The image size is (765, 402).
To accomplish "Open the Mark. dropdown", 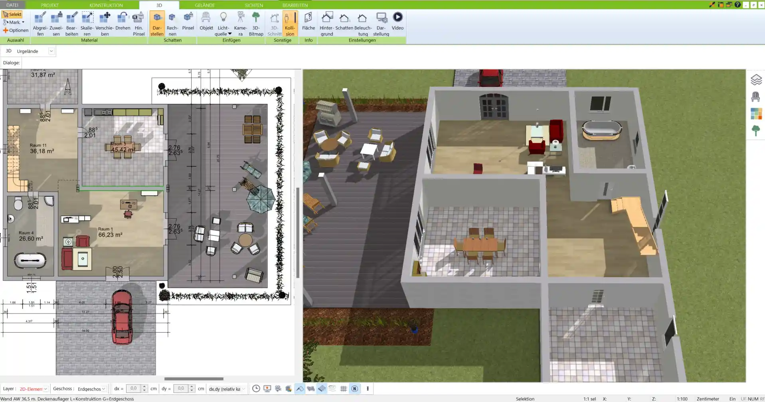I will (14, 22).
